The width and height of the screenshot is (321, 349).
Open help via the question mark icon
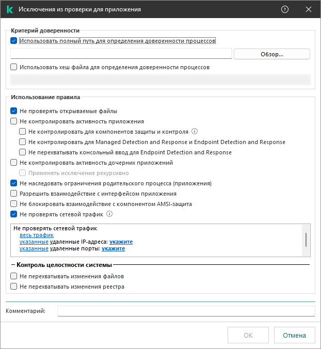284,9
